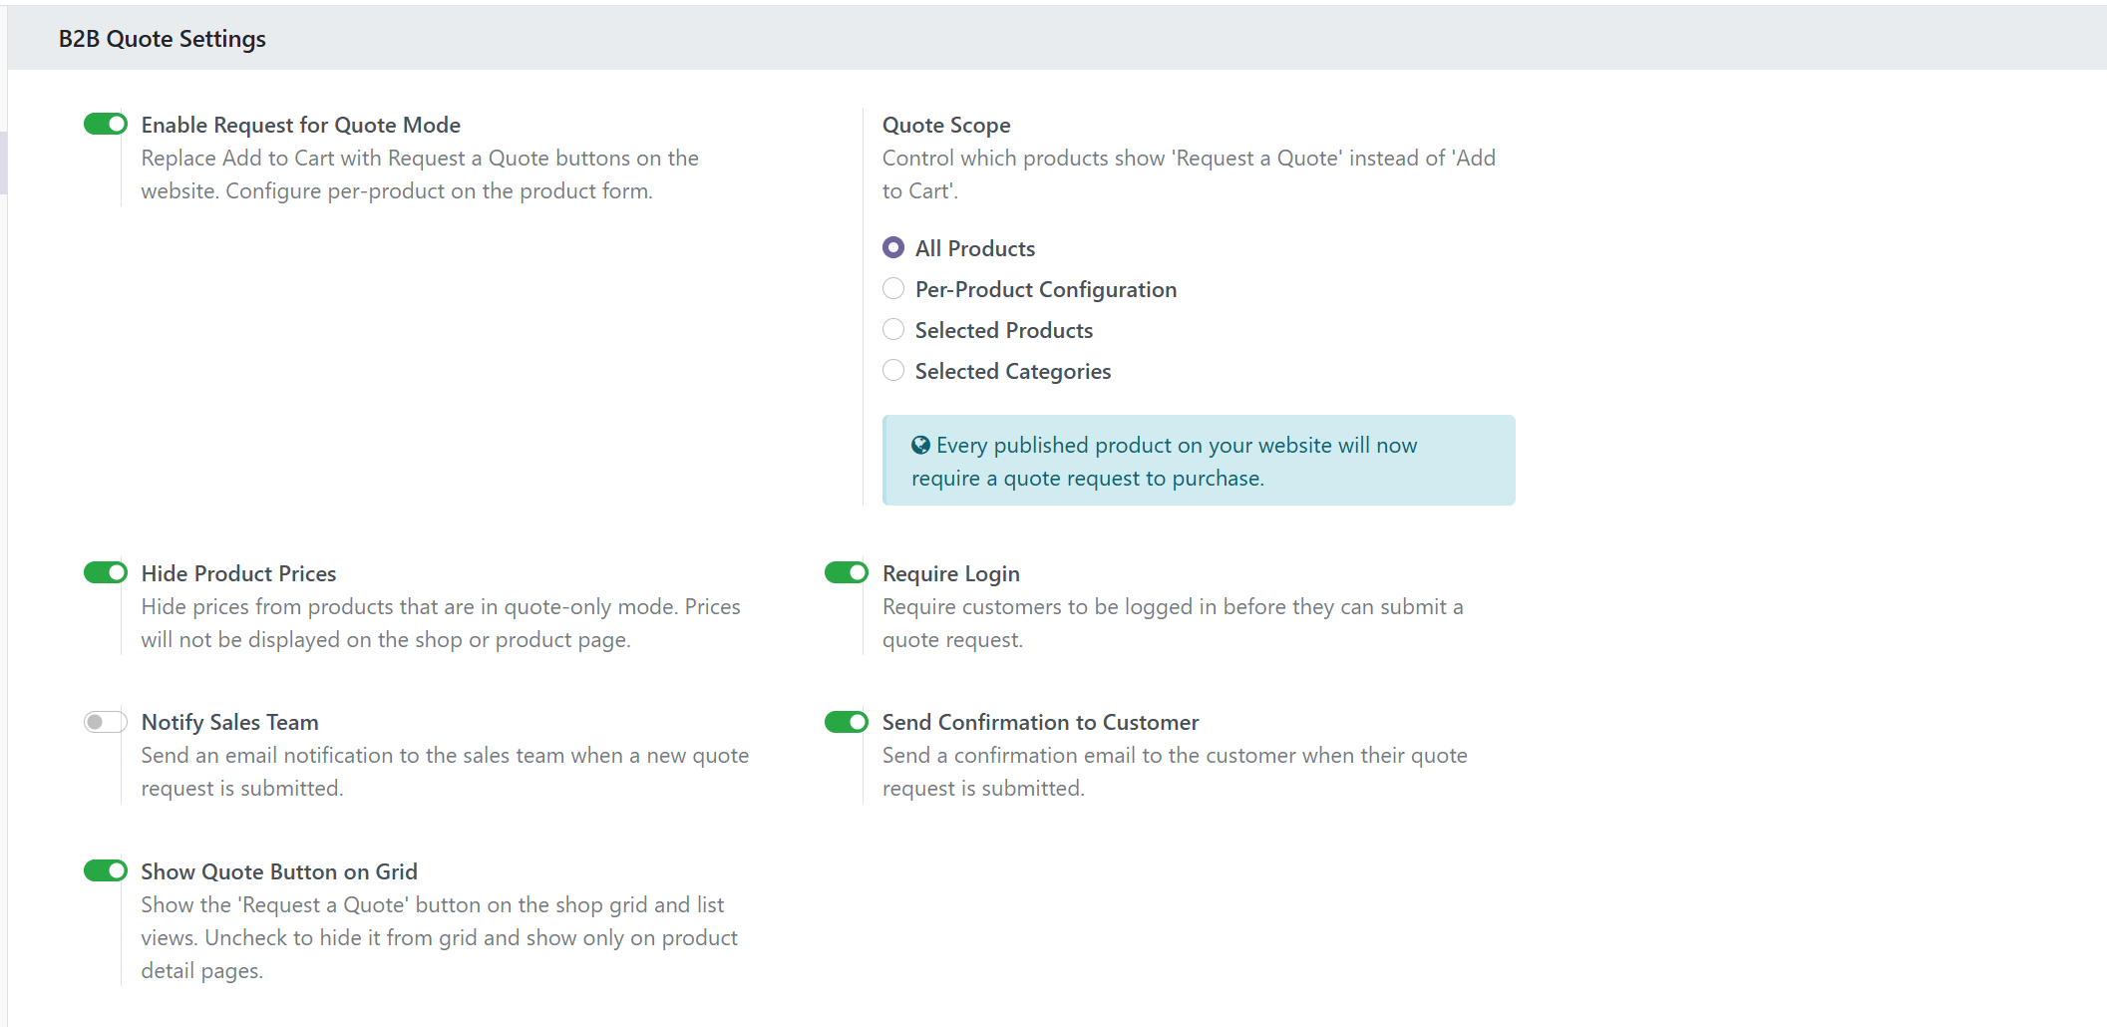Choose the Selected Categories radio option
The width and height of the screenshot is (2107, 1027).
point(893,370)
